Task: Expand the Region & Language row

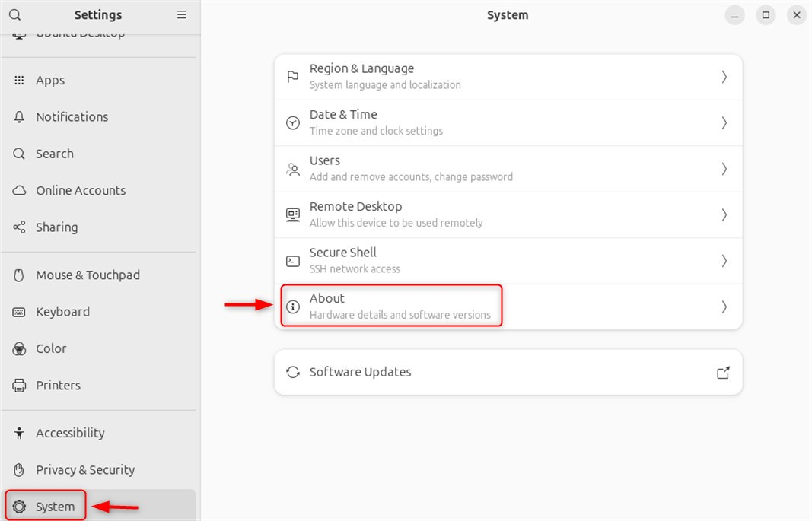Action: (x=723, y=76)
